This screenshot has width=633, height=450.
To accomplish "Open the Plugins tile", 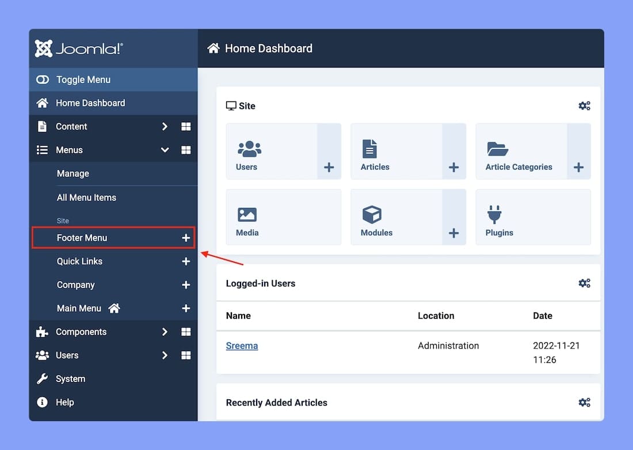I will pos(533,217).
